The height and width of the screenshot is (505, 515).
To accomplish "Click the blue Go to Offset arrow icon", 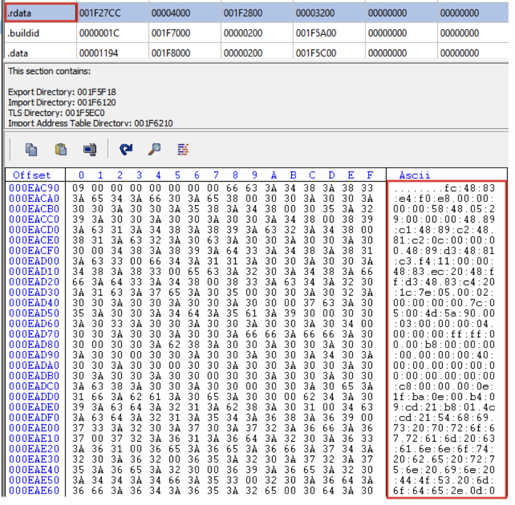I will click(x=126, y=150).
